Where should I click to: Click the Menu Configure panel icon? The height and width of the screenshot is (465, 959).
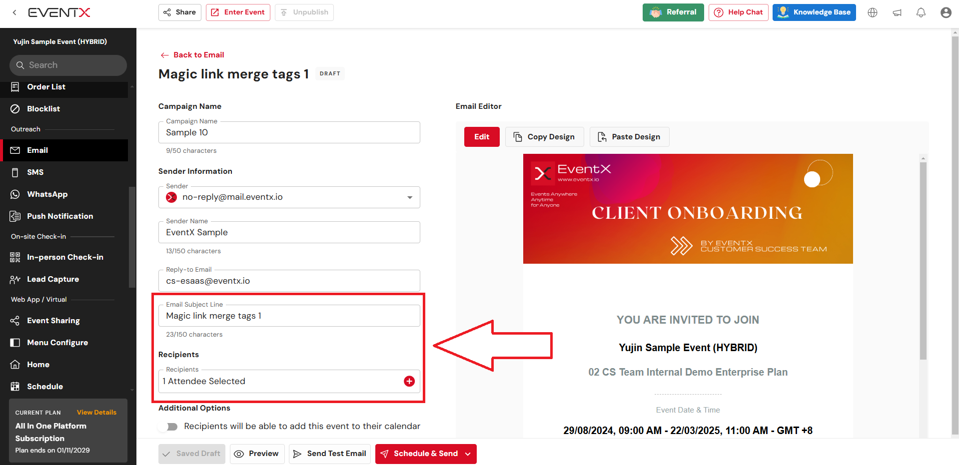tap(15, 343)
